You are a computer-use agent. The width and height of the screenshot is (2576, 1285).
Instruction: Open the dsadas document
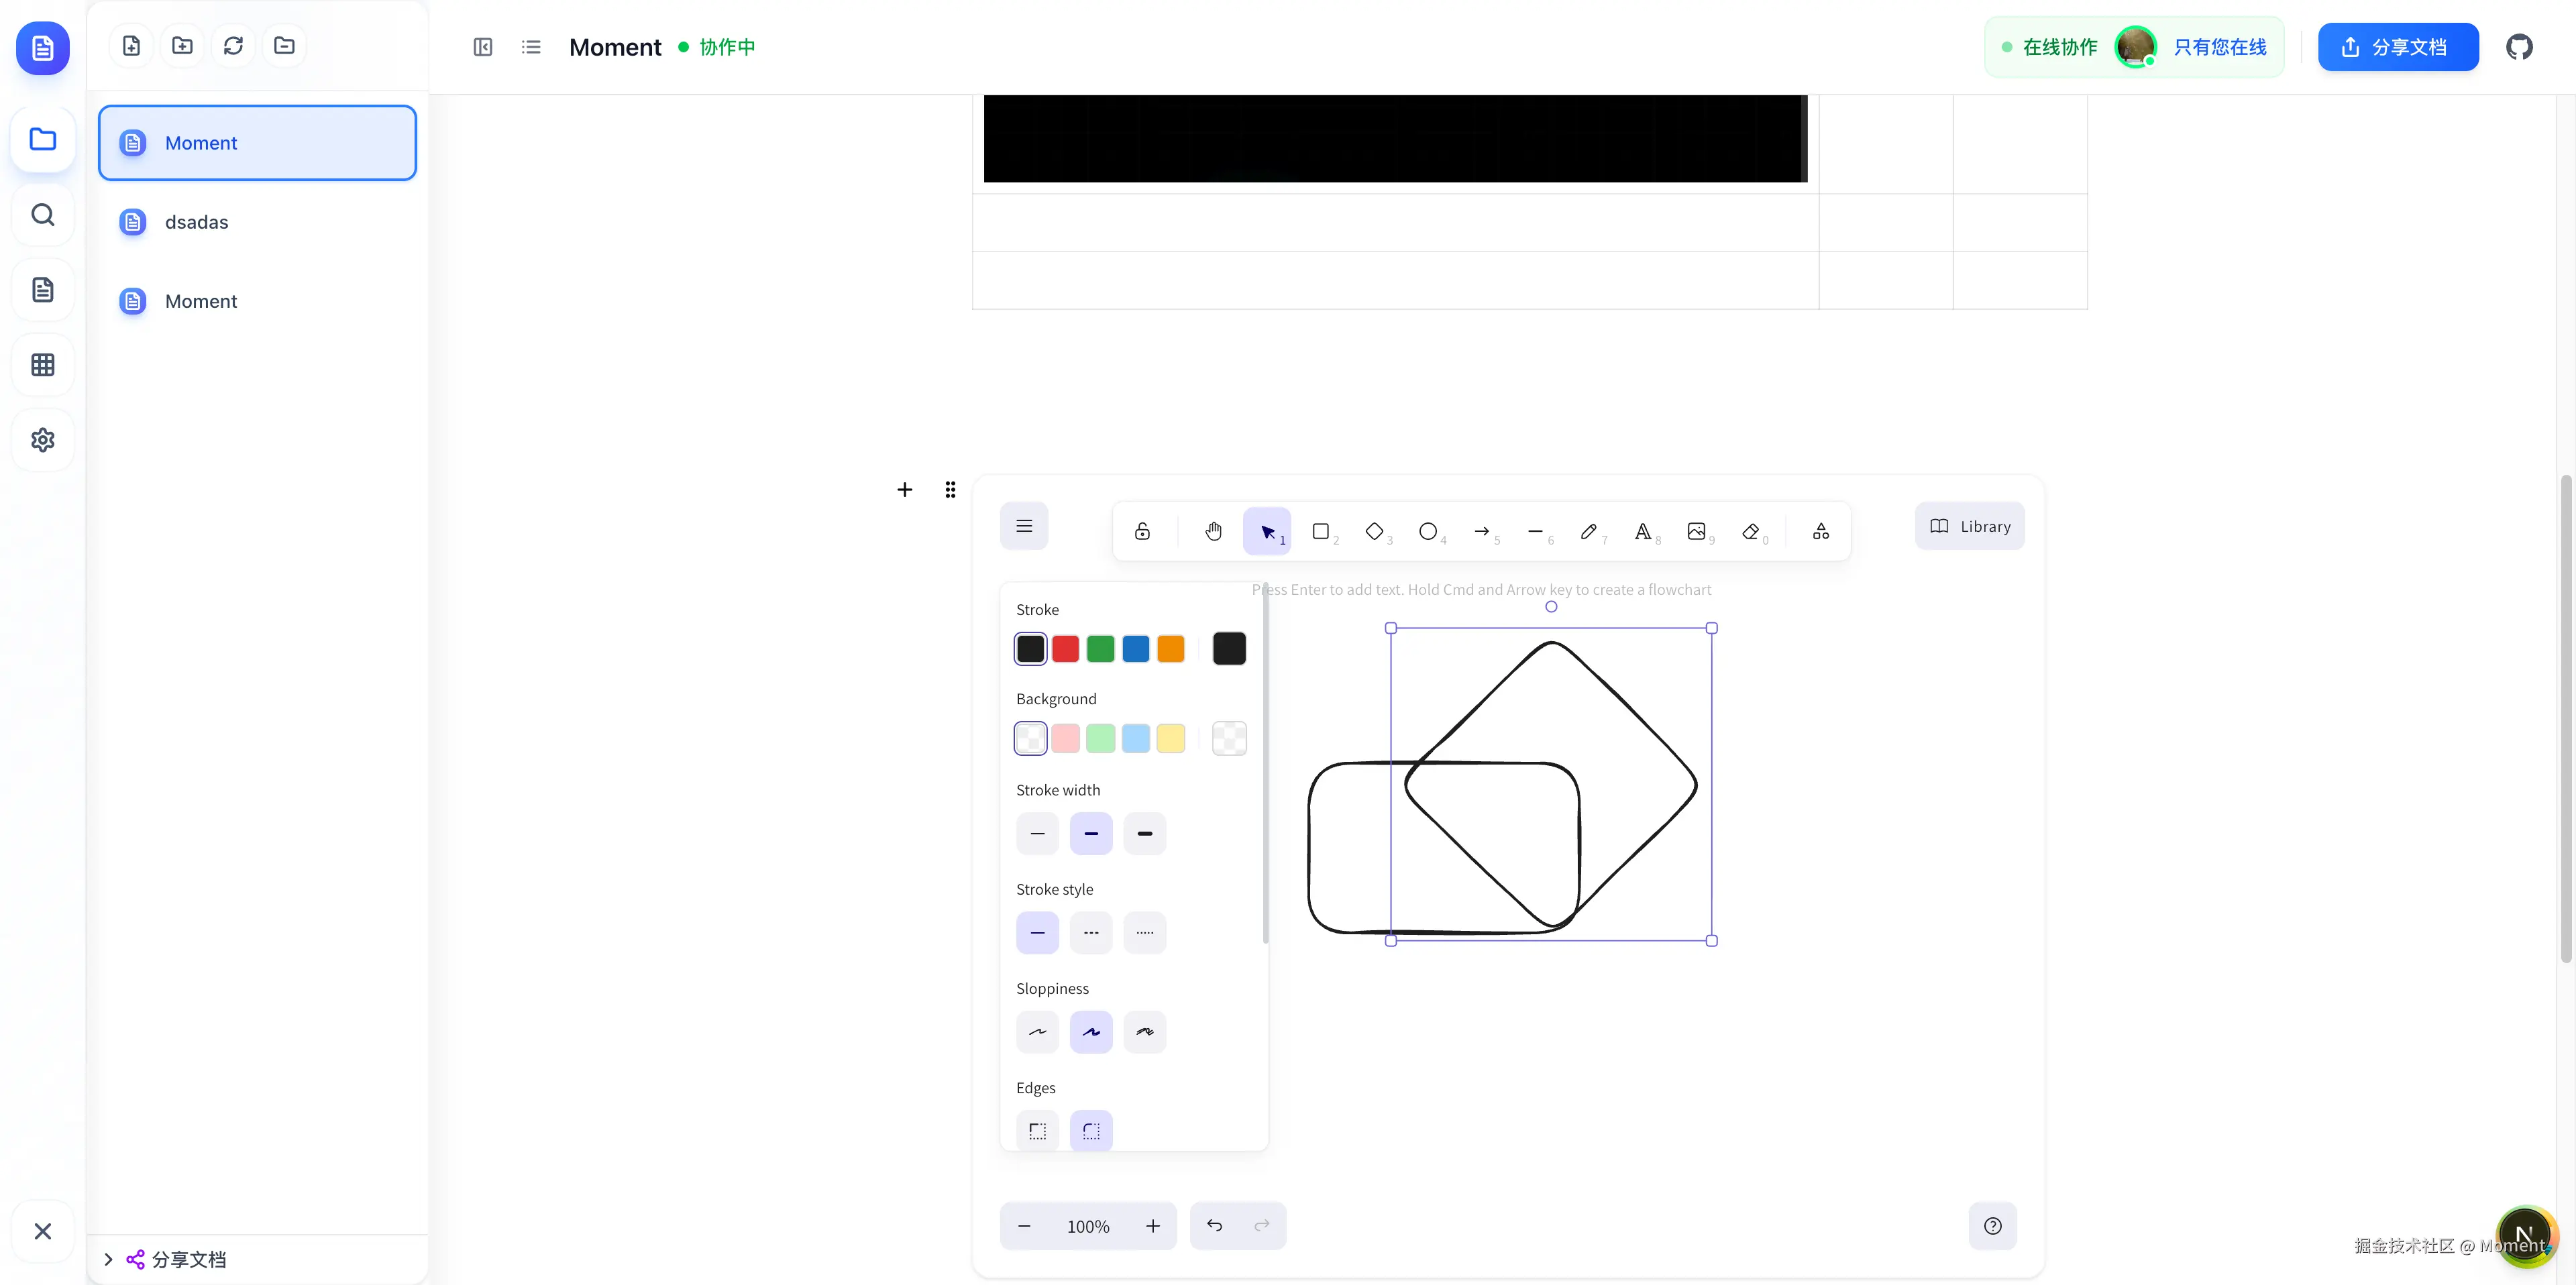pyautogui.click(x=197, y=222)
